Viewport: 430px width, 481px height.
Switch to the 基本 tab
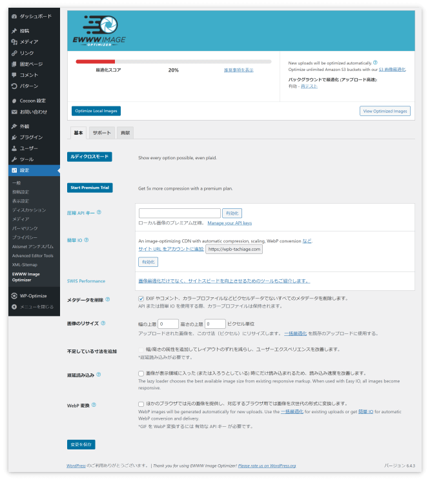click(x=78, y=133)
